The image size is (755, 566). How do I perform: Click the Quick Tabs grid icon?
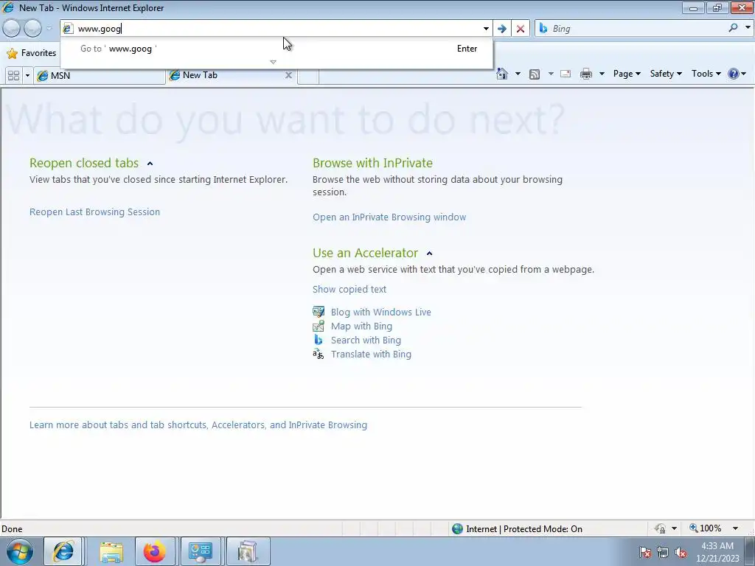tap(13, 76)
